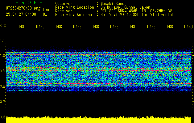Select the RTL-SDR SDR# 43dB receiver details

click(136, 11)
